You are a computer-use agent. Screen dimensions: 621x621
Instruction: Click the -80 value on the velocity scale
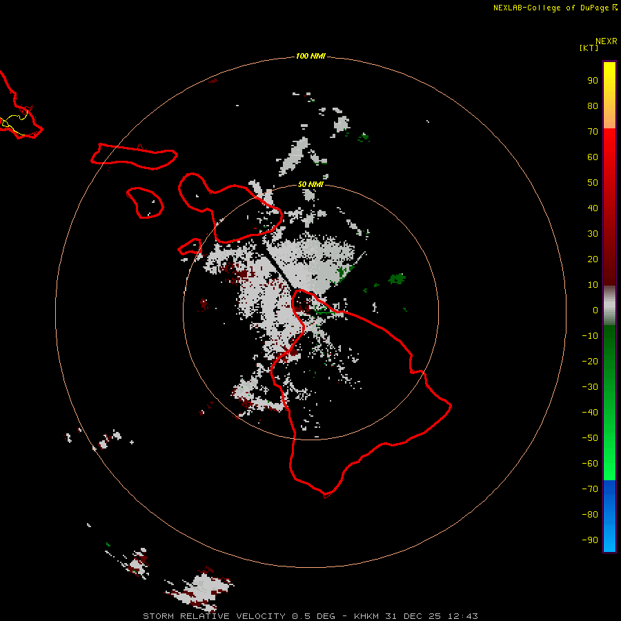590,515
